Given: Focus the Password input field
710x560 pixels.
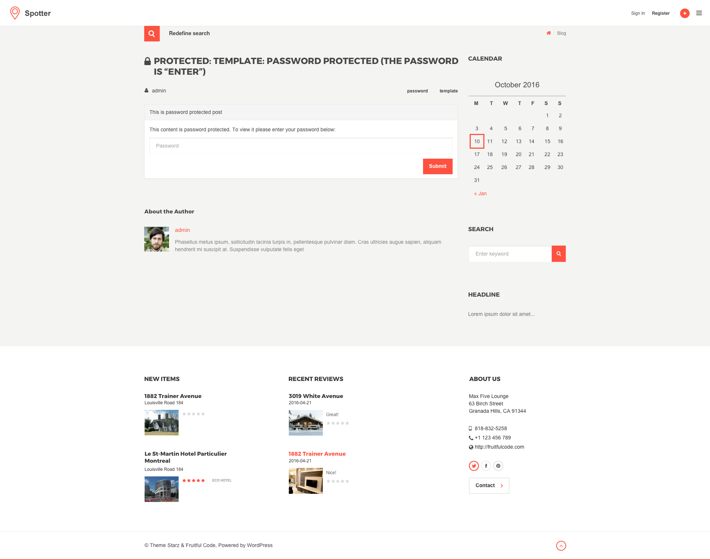Looking at the screenshot, I should [x=301, y=146].
